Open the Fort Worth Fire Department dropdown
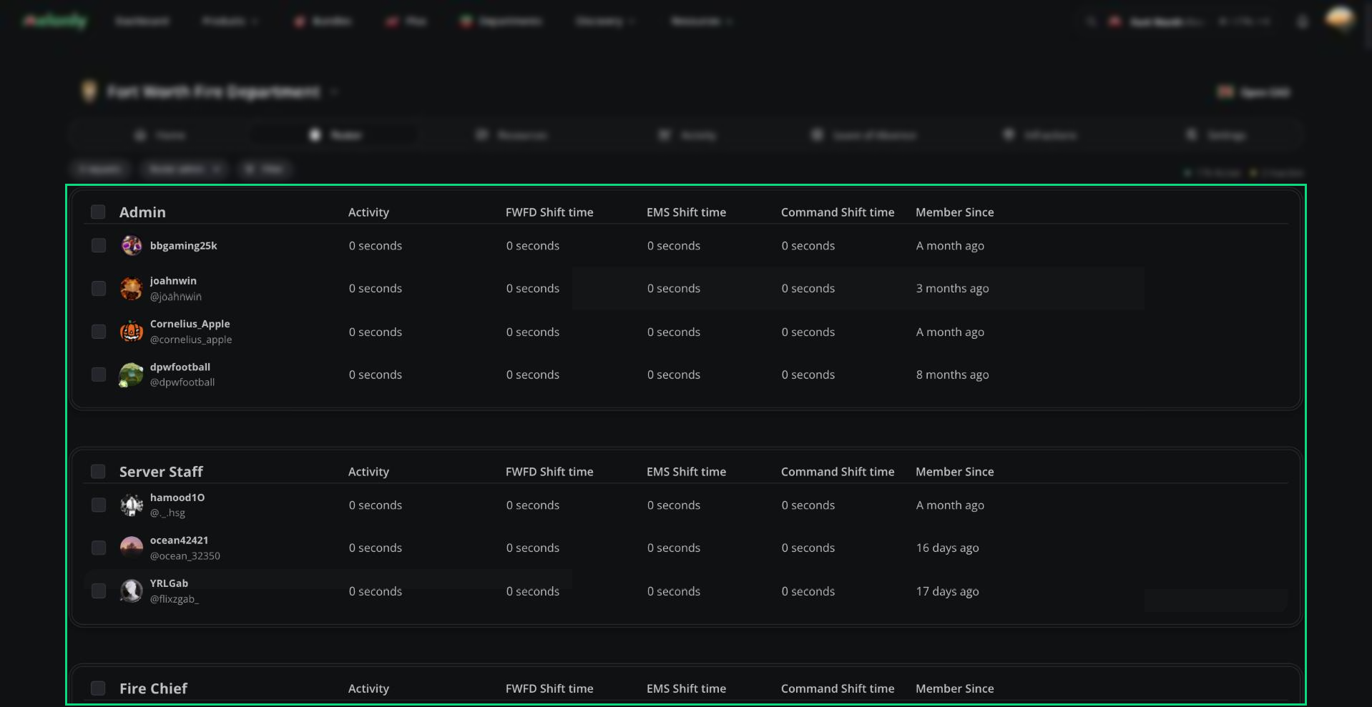This screenshot has height=707, width=1372. pyautogui.click(x=334, y=92)
